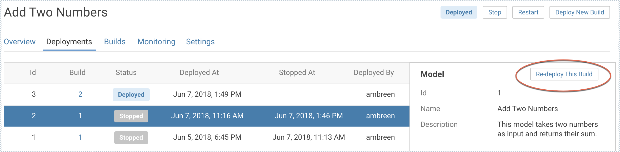
Task: Open build 2 link in deployment 3 row
Action: (x=80, y=94)
